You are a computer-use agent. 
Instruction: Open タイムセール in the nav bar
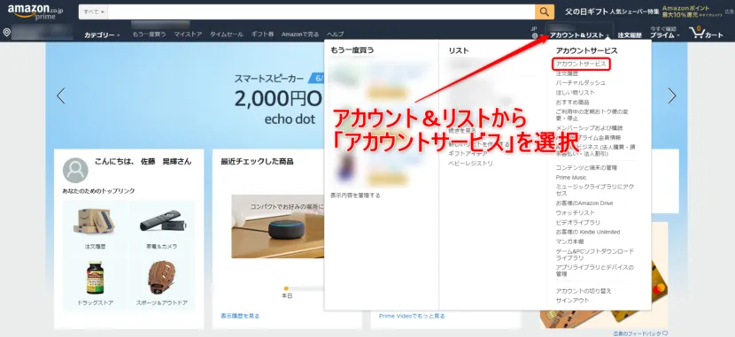point(227,34)
